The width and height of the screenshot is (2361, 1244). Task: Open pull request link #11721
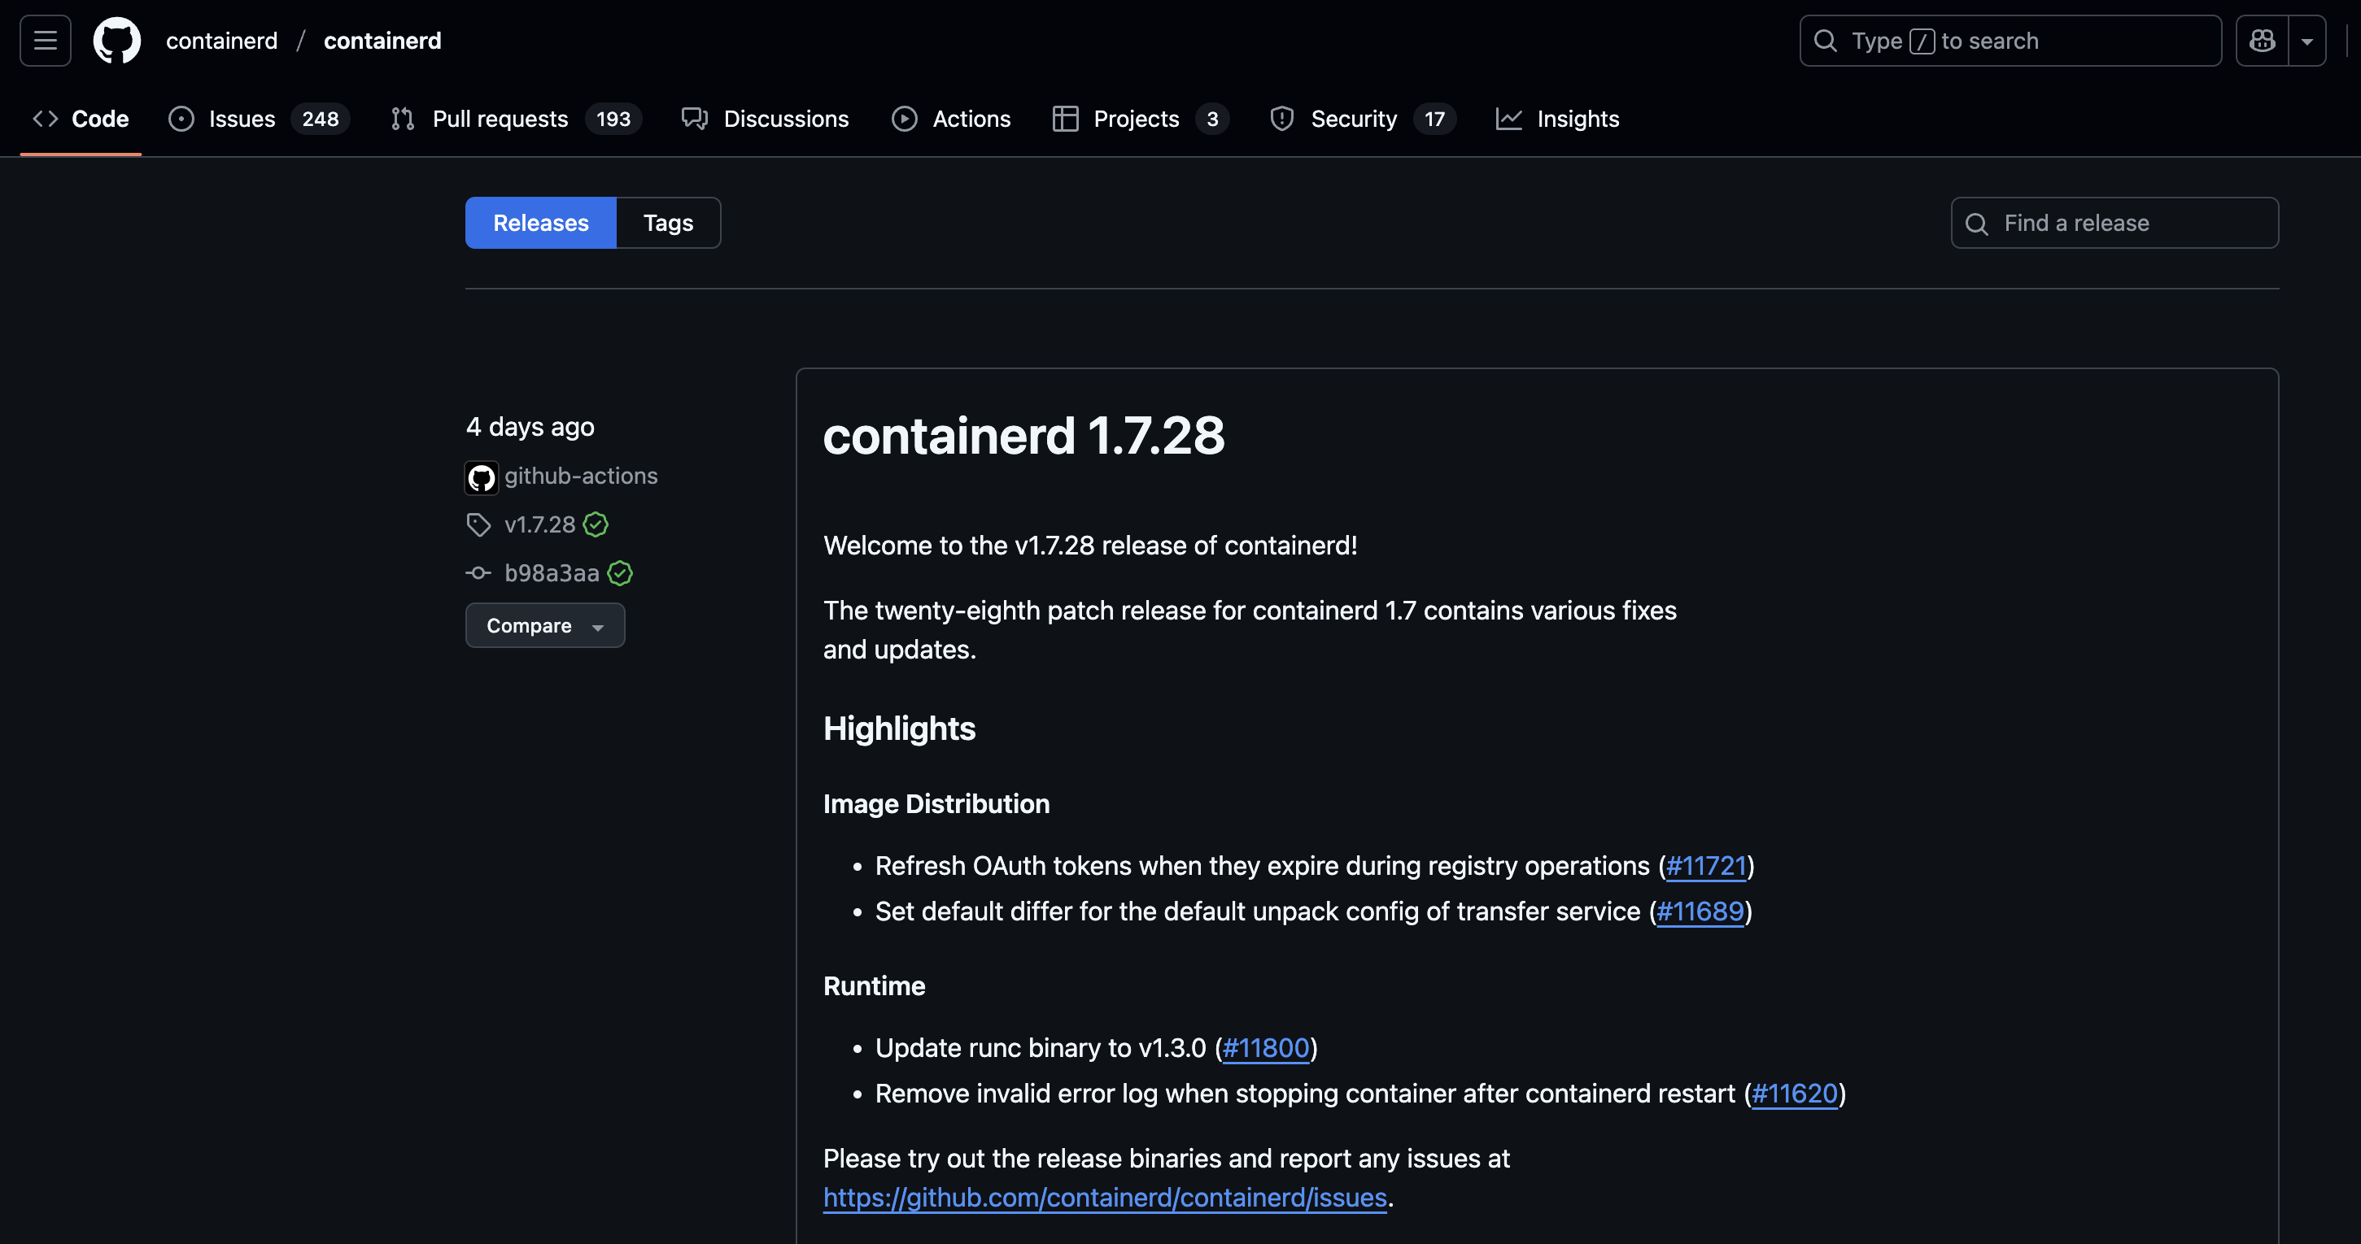(x=1706, y=866)
